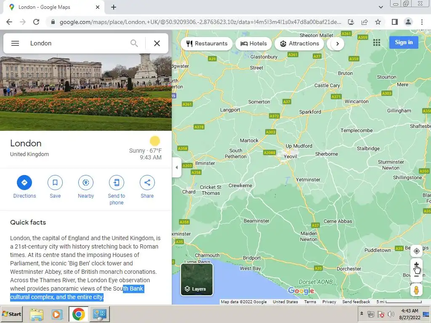Reload the Google Maps page
This screenshot has width=431, height=323.
point(36,22)
